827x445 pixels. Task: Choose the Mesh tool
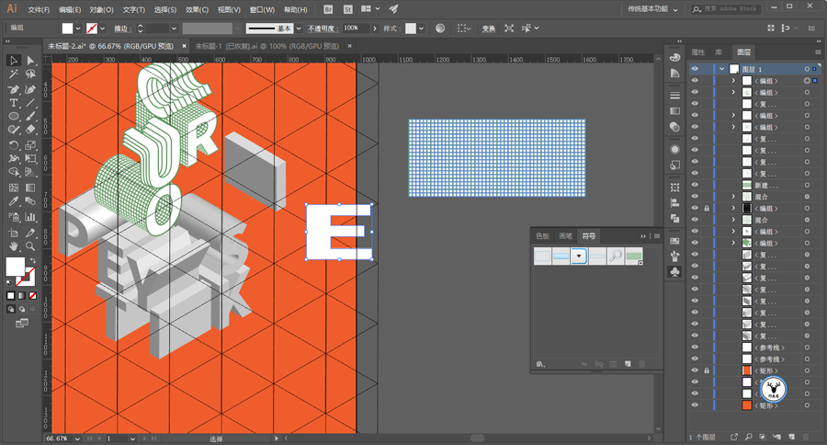14,188
